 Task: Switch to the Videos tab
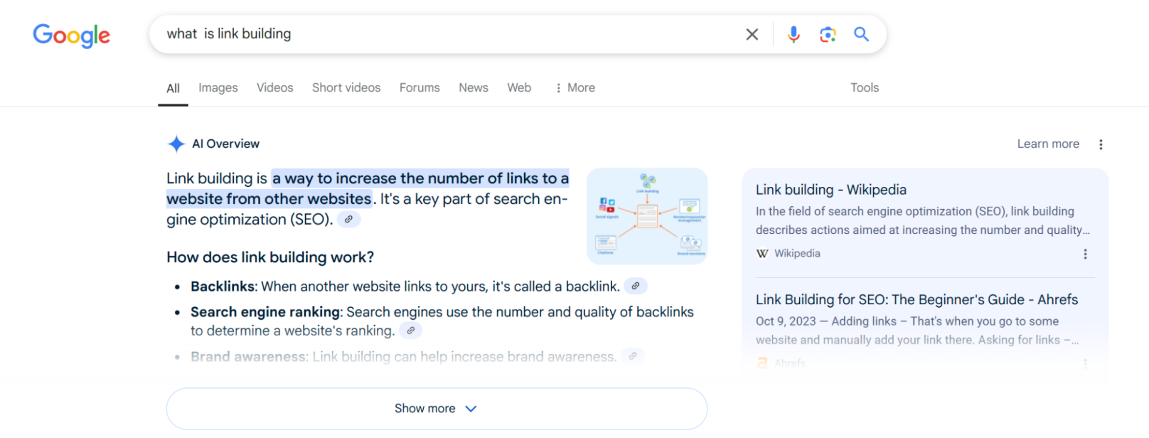[275, 88]
